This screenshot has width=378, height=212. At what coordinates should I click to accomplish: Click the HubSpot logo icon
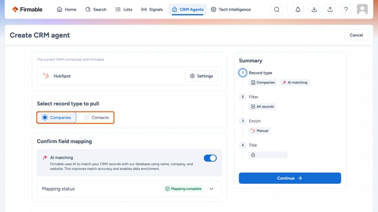pyautogui.click(x=46, y=76)
